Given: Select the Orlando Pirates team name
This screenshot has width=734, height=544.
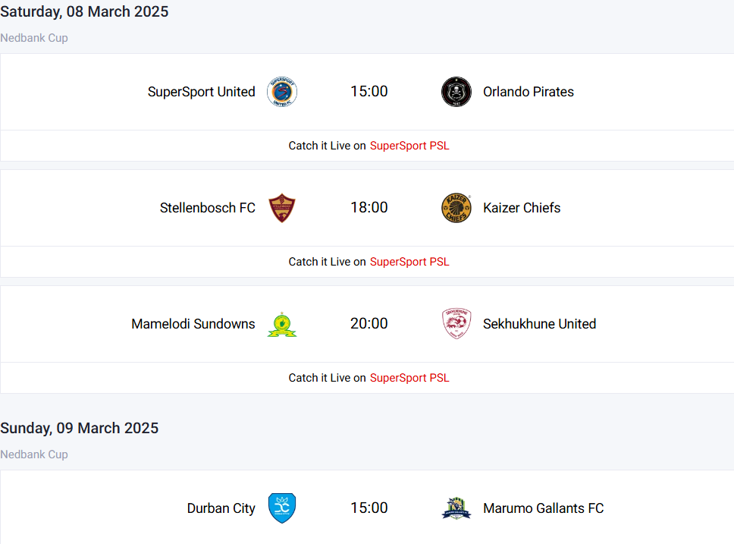Looking at the screenshot, I should coord(529,92).
